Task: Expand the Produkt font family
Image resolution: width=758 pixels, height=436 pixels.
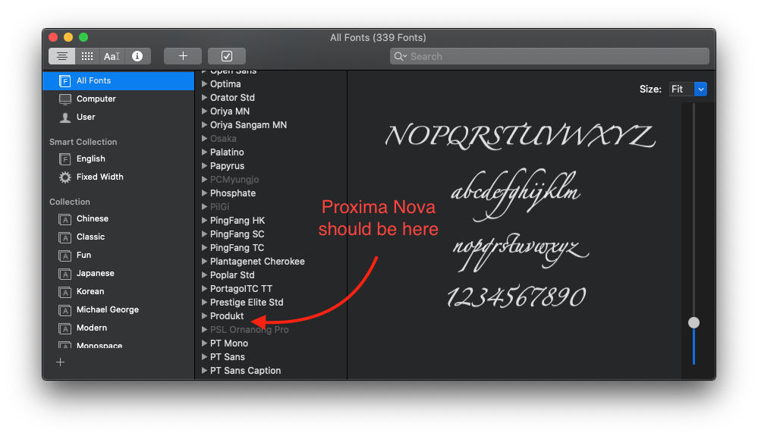Action: [204, 315]
